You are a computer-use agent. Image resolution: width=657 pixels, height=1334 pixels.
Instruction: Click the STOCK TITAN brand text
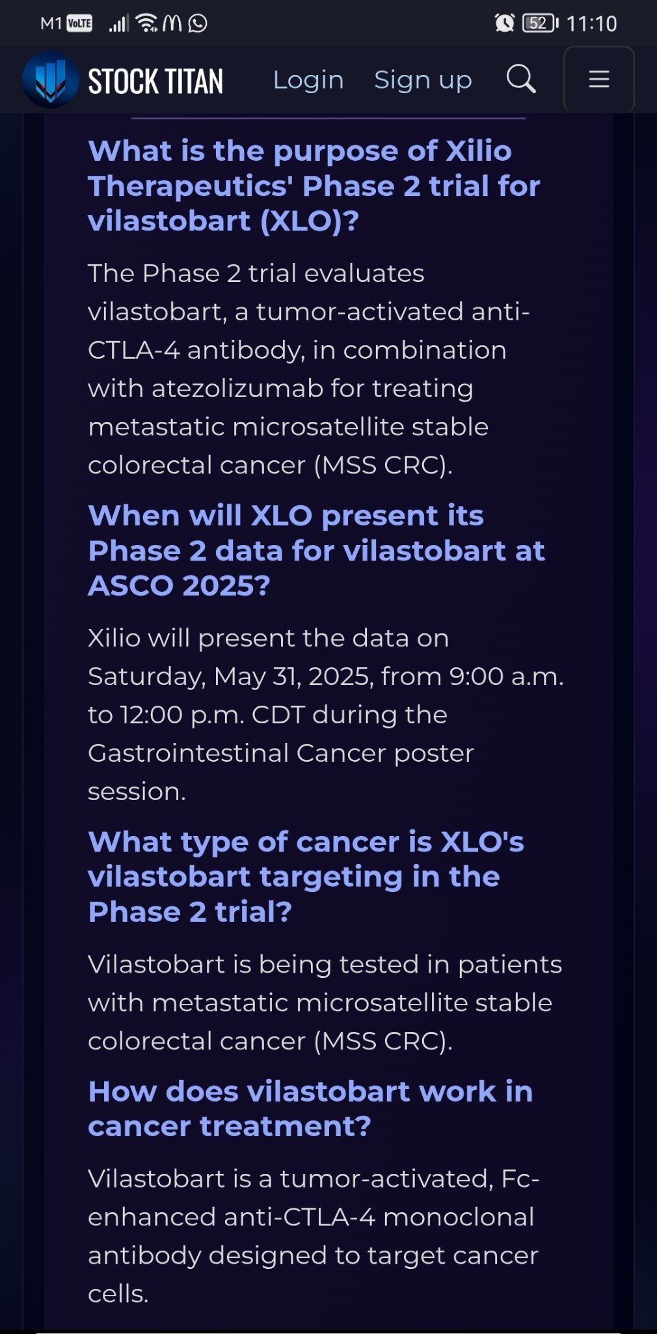[x=155, y=81]
